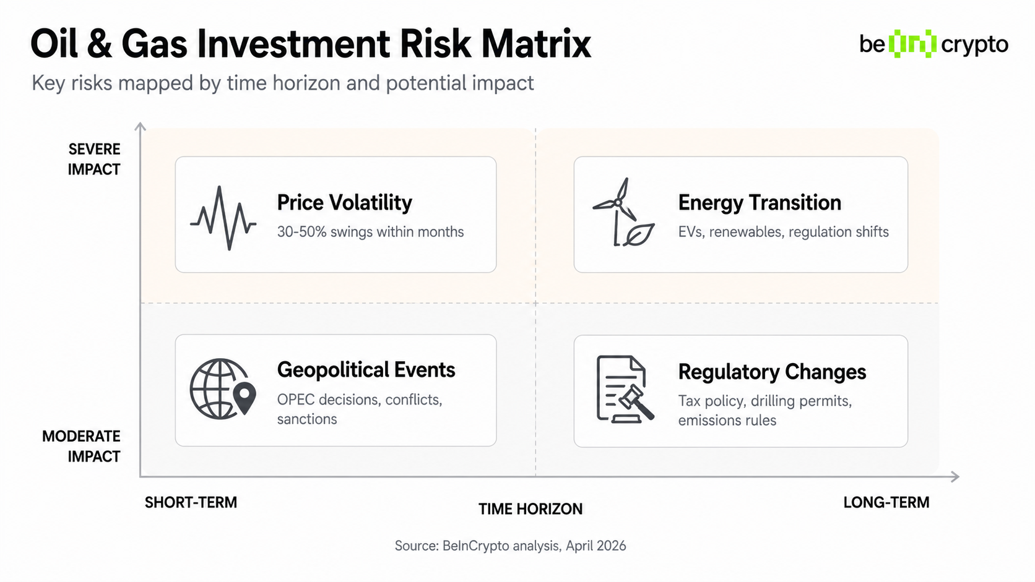The width and height of the screenshot is (1035, 582).
Task: Click the subtitle about key risks mapped
Action: click(282, 83)
